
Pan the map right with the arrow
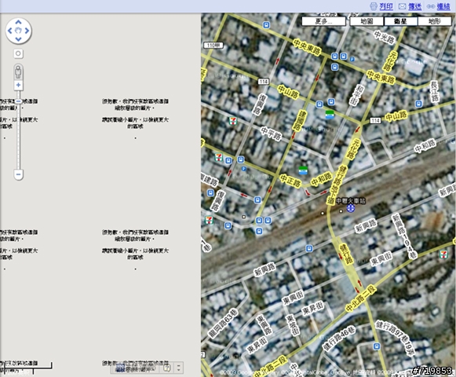point(27,31)
